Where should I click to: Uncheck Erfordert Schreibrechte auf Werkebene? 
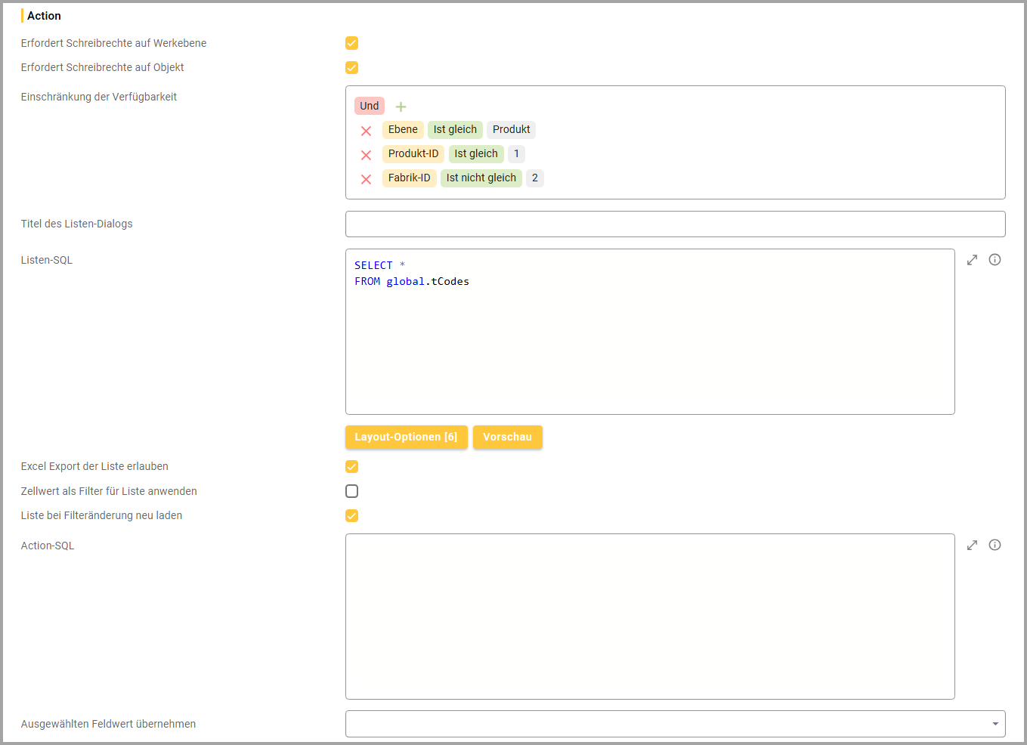[351, 43]
